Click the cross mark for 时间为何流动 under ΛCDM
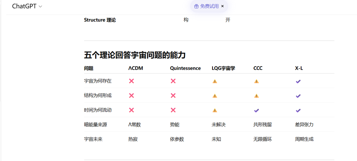357x161 pixels. click(131, 110)
